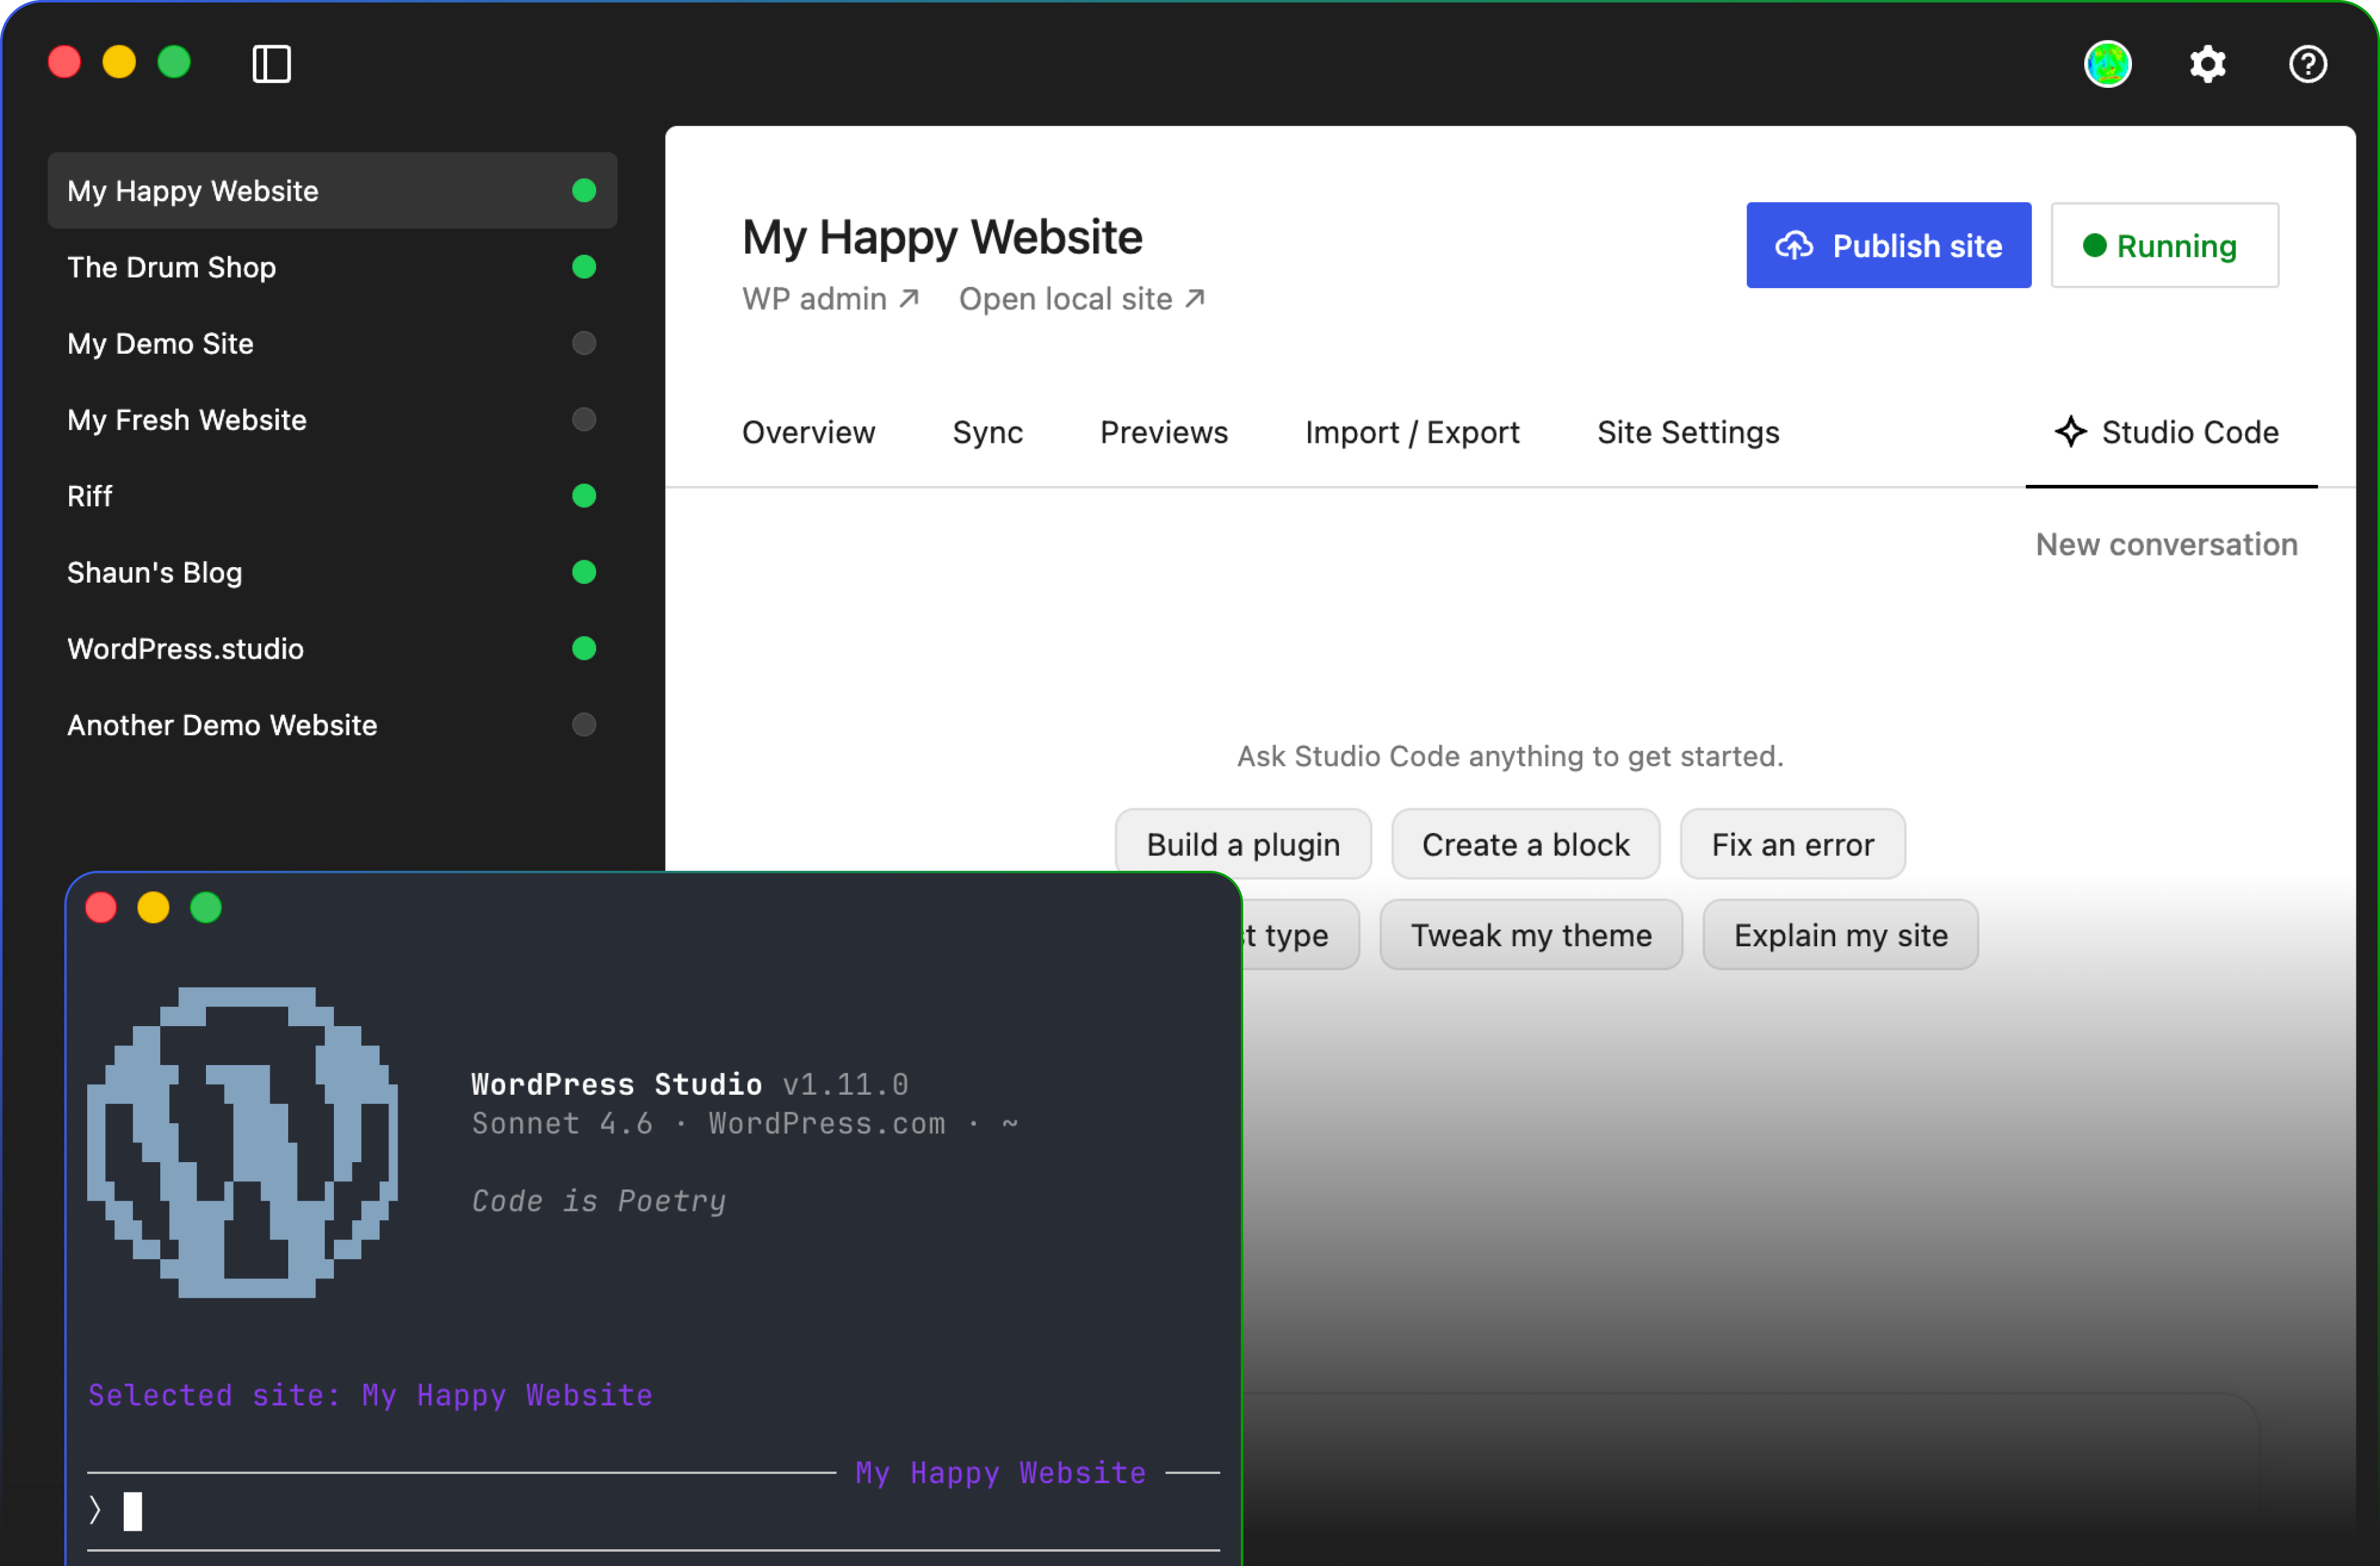Screen dimensions: 2380x1566
Task: Maximize the terminal window with green button
Action: coord(206,907)
